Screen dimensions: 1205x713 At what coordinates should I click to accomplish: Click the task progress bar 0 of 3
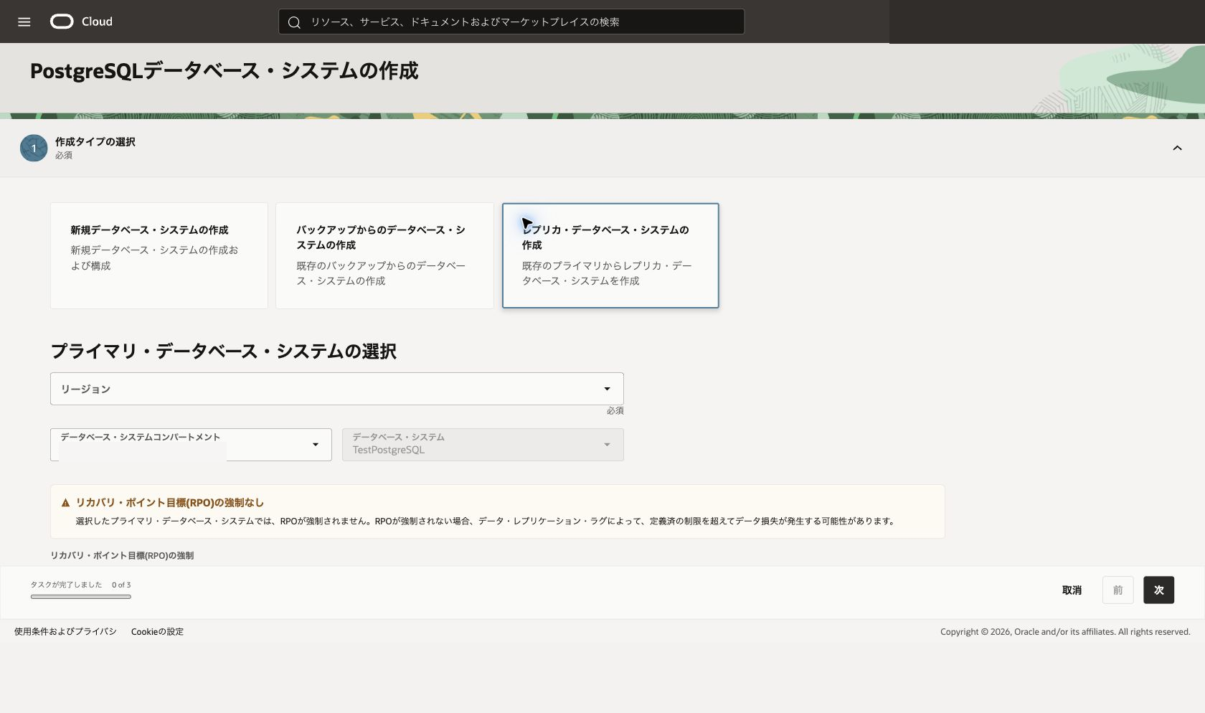(x=81, y=597)
